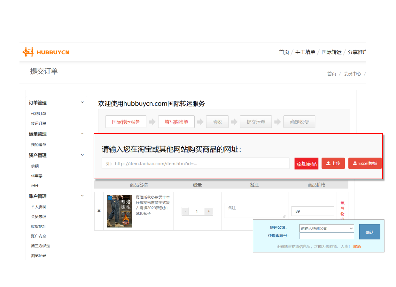Download the Excel模板 template
Viewport: 396px width, 287px height.
pos(365,163)
